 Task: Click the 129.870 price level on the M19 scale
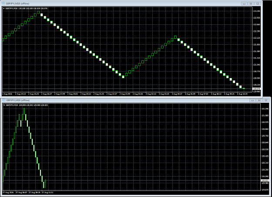[265, 190]
